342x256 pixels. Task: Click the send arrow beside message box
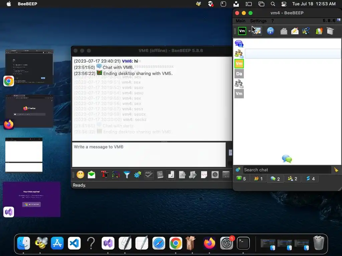coord(230,152)
